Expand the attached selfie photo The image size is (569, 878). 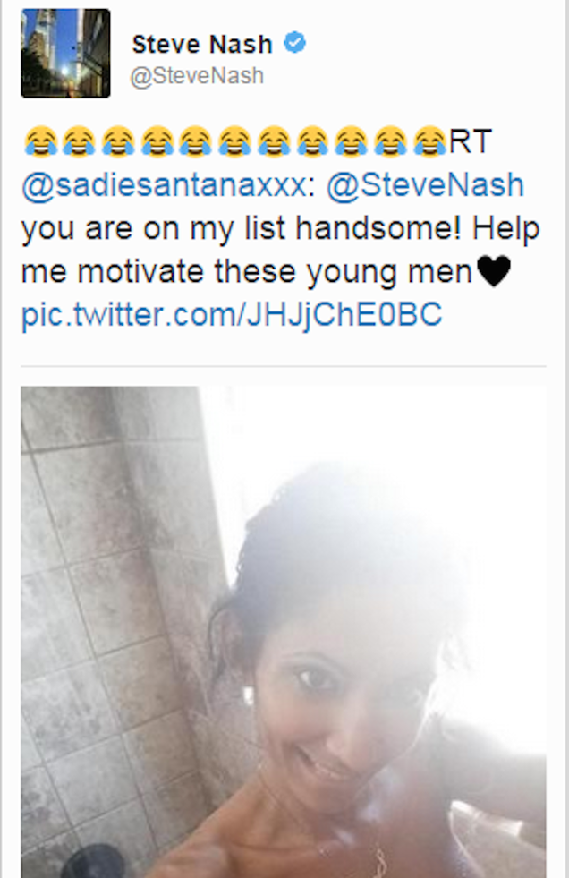click(x=284, y=632)
